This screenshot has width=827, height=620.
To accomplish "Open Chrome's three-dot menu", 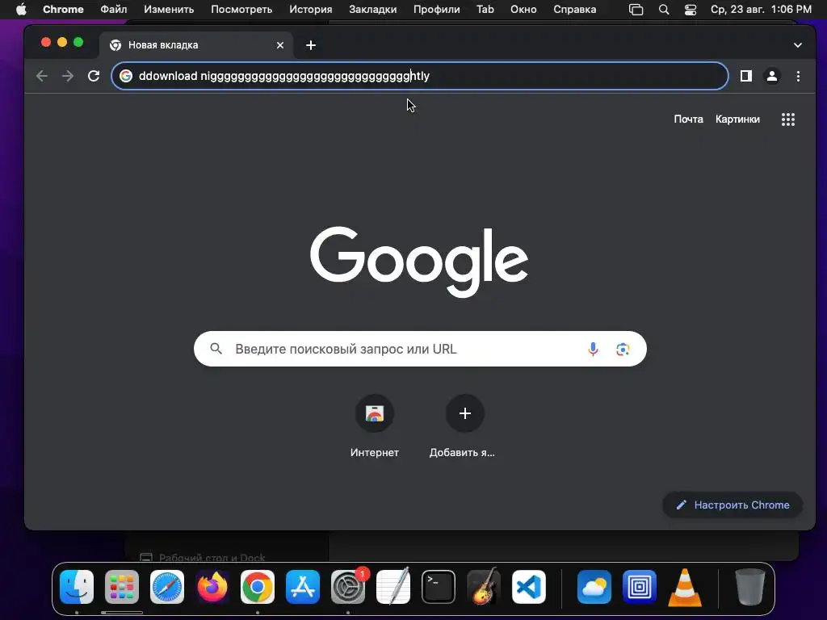I will (x=798, y=76).
